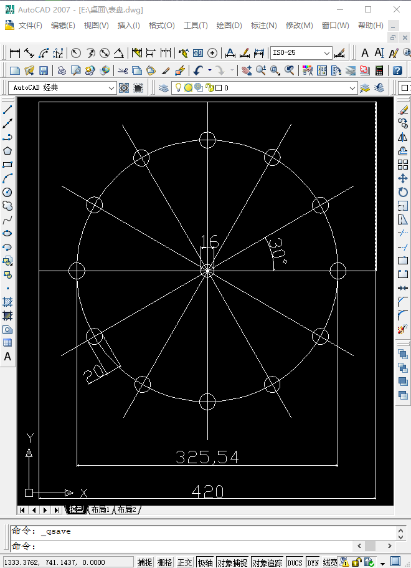411x568 pixels.
Task: Toggle DYN dynamic input in status bar
Action: pos(313,562)
